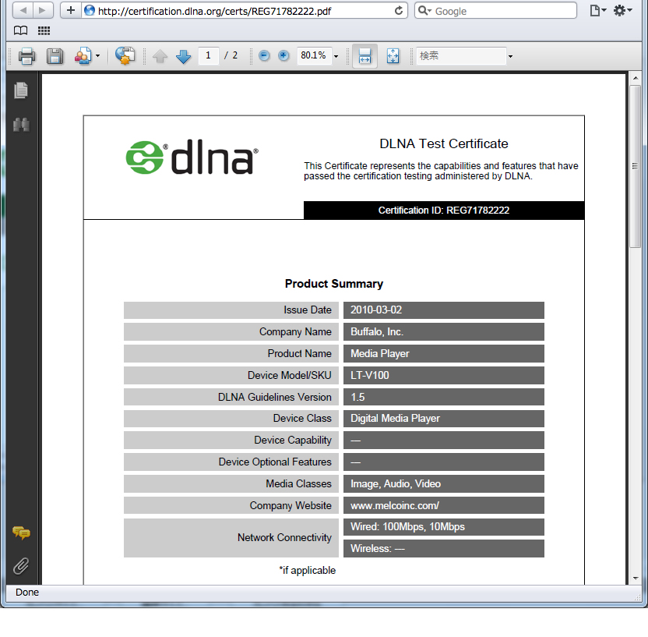Save a copy of the PDF
The width and height of the screenshot is (648, 637).
(55, 56)
